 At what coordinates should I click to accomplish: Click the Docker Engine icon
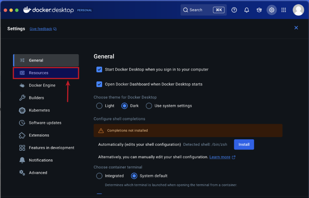(x=22, y=85)
